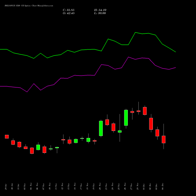Image resolution: width=196 pixels, height=196 pixels.
Task: Click the 31 Oct date label
Action: (x=18, y=187)
